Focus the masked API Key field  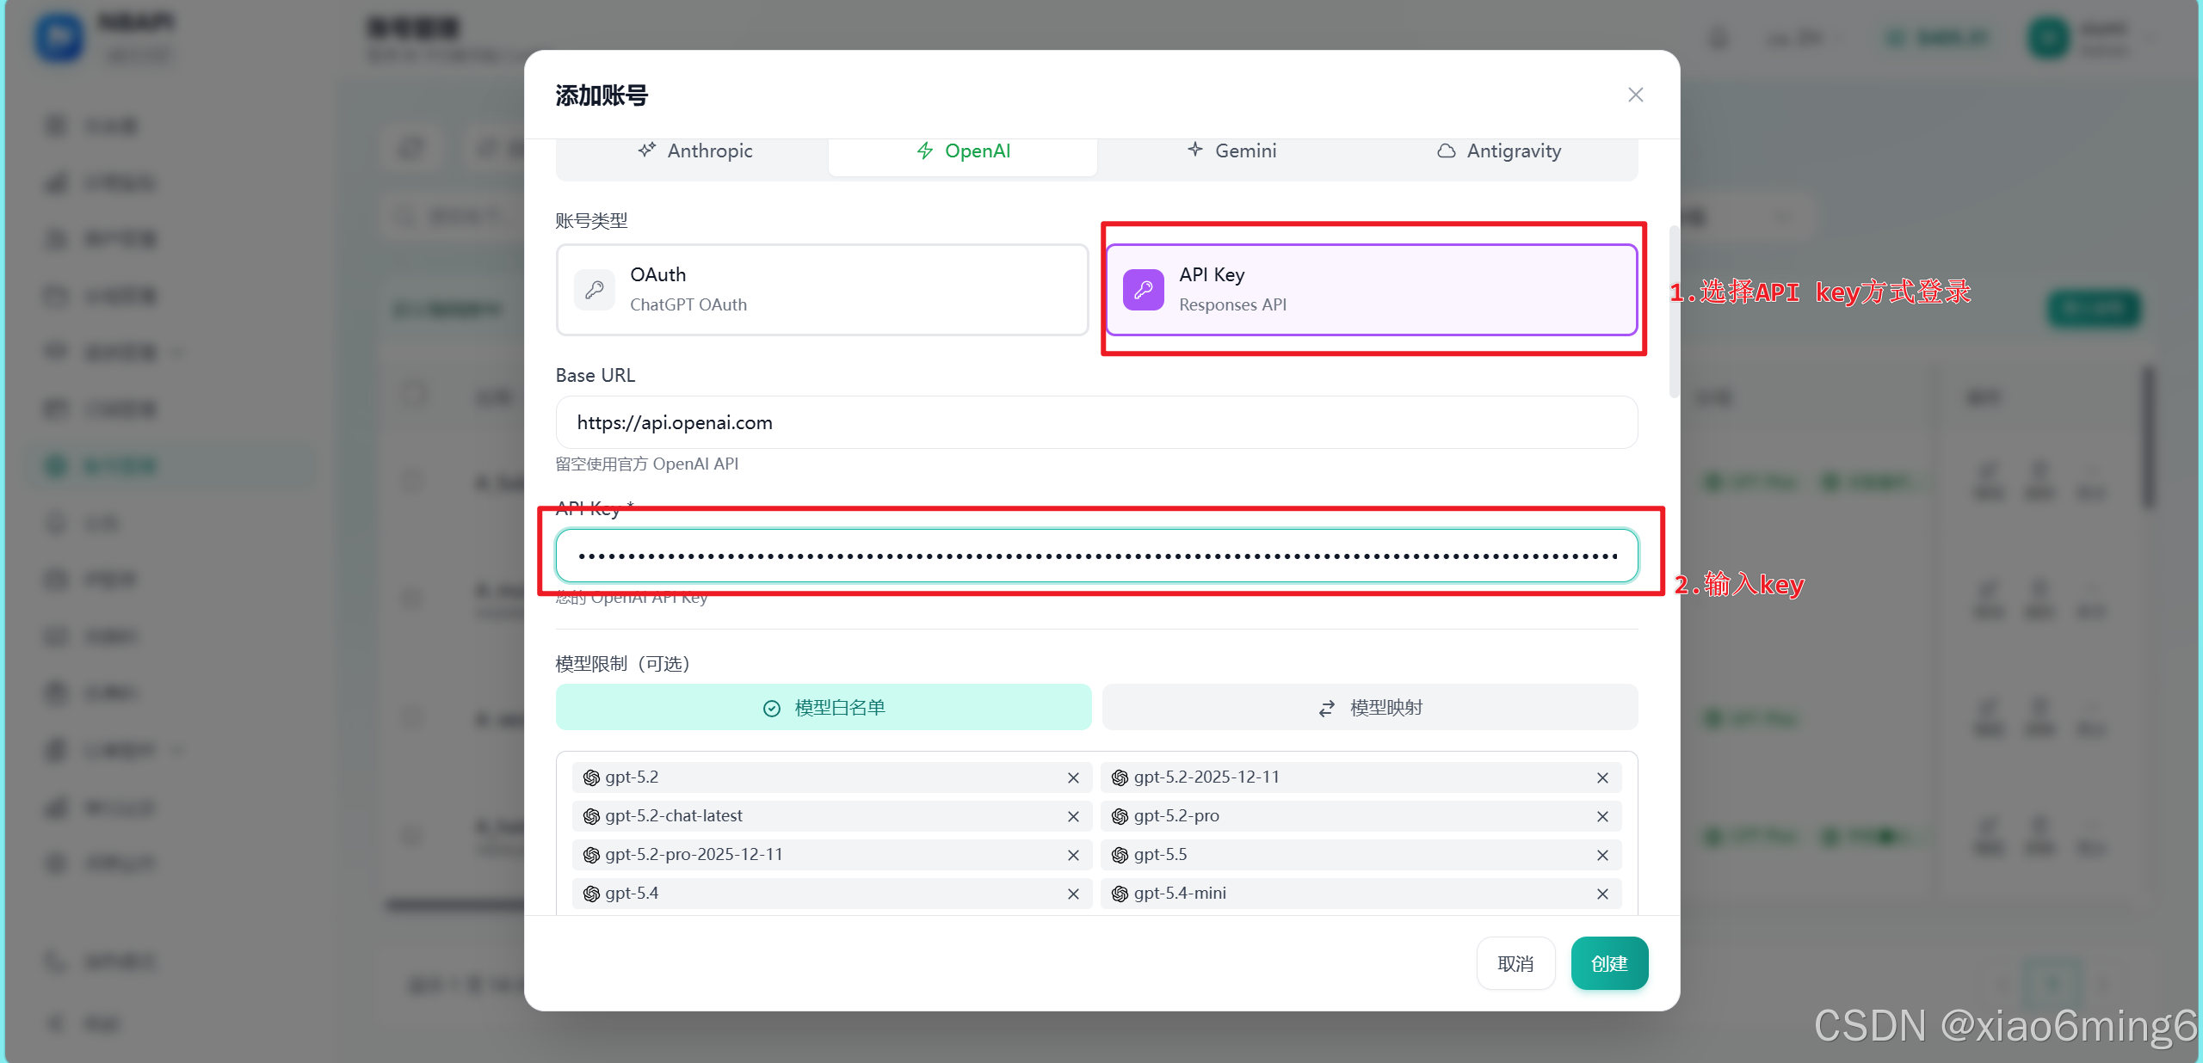tap(1096, 556)
